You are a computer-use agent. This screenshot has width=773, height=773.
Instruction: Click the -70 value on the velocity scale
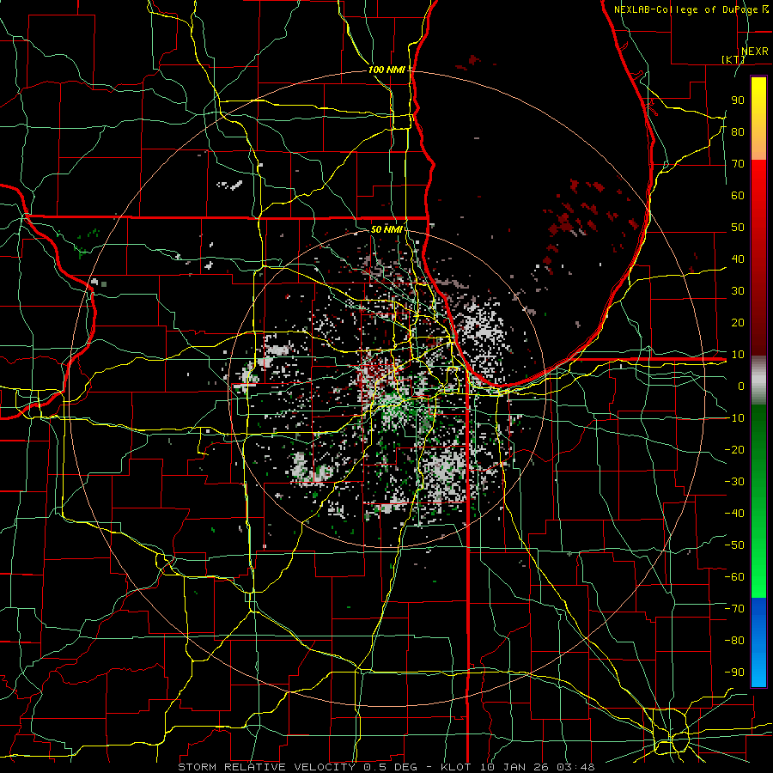[x=734, y=609]
